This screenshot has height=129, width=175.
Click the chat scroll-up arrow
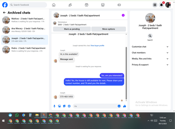[x=126, y=34]
